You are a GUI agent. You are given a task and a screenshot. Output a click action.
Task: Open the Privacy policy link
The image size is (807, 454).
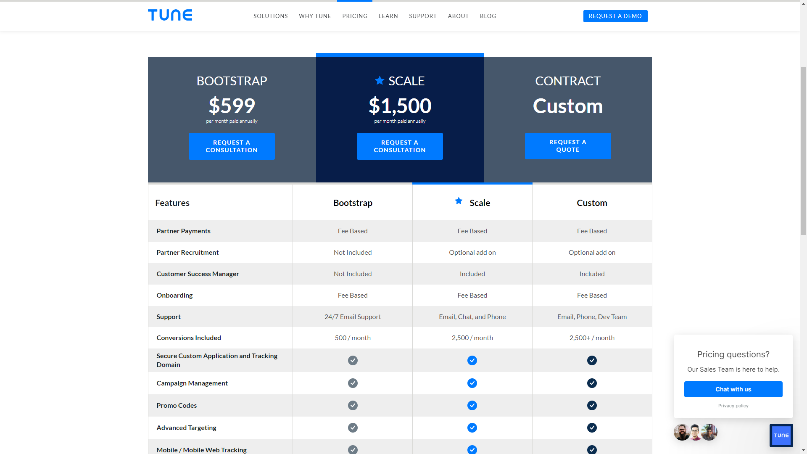pos(733,406)
